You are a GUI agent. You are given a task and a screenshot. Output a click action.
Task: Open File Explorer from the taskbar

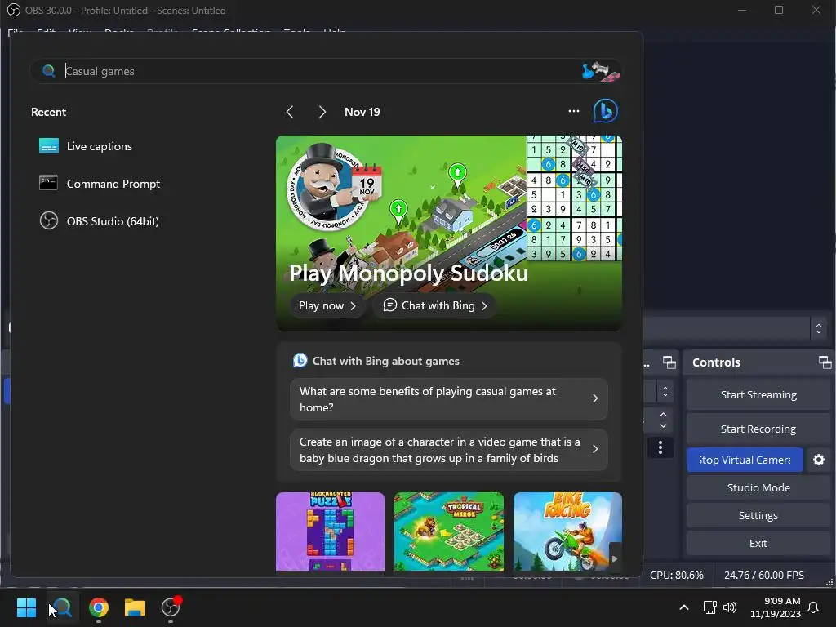tap(135, 607)
